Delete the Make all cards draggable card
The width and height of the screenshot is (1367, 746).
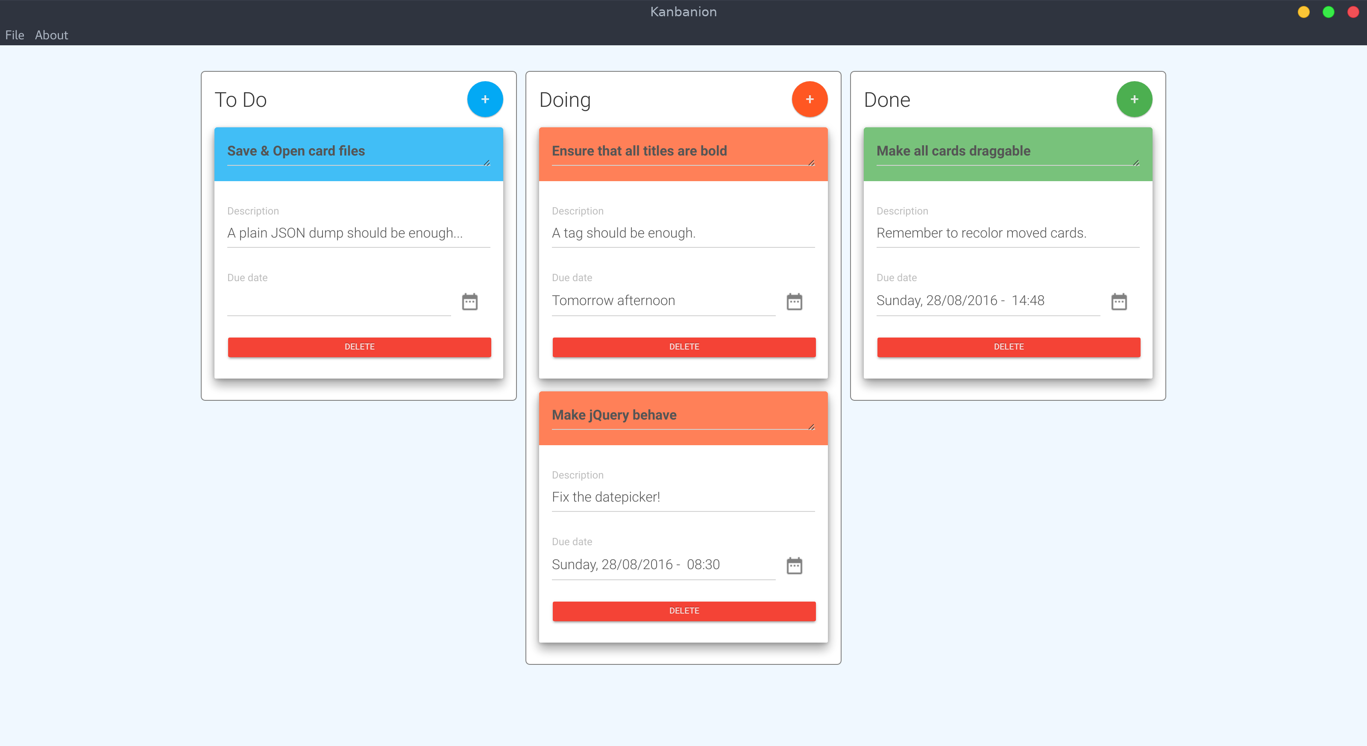point(1008,347)
